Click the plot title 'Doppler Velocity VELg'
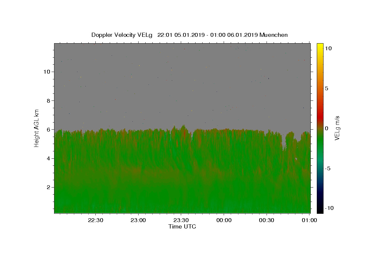 pyautogui.click(x=122, y=35)
